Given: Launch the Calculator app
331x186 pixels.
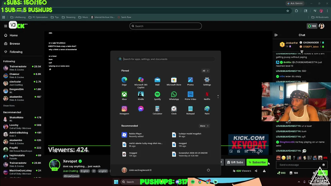Looking at the screenshot, I should click(157, 110).
